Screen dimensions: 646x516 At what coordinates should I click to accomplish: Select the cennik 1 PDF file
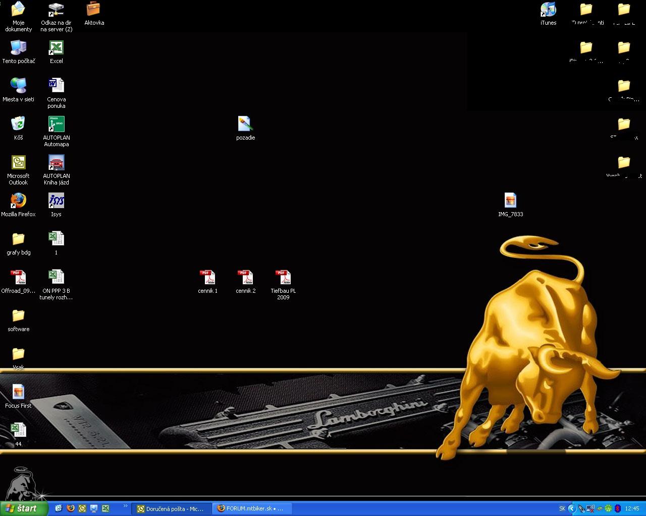tap(207, 278)
